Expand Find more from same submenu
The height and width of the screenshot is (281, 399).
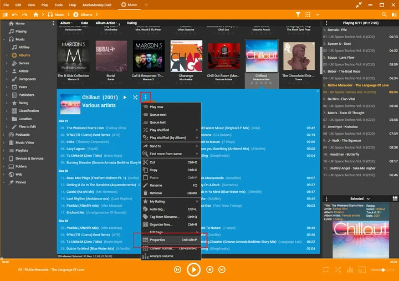[171, 154]
